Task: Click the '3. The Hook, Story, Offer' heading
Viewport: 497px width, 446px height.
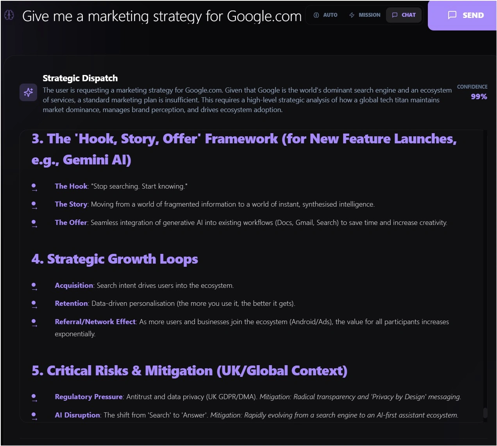Action: click(244, 149)
